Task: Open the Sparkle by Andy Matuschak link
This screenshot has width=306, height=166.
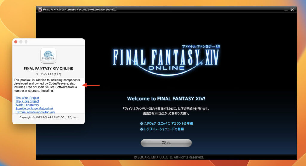Action: (34, 109)
